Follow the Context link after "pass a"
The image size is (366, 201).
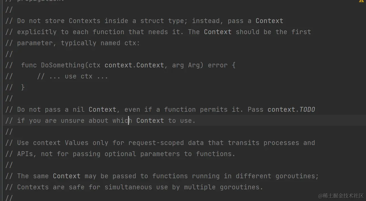(269, 21)
